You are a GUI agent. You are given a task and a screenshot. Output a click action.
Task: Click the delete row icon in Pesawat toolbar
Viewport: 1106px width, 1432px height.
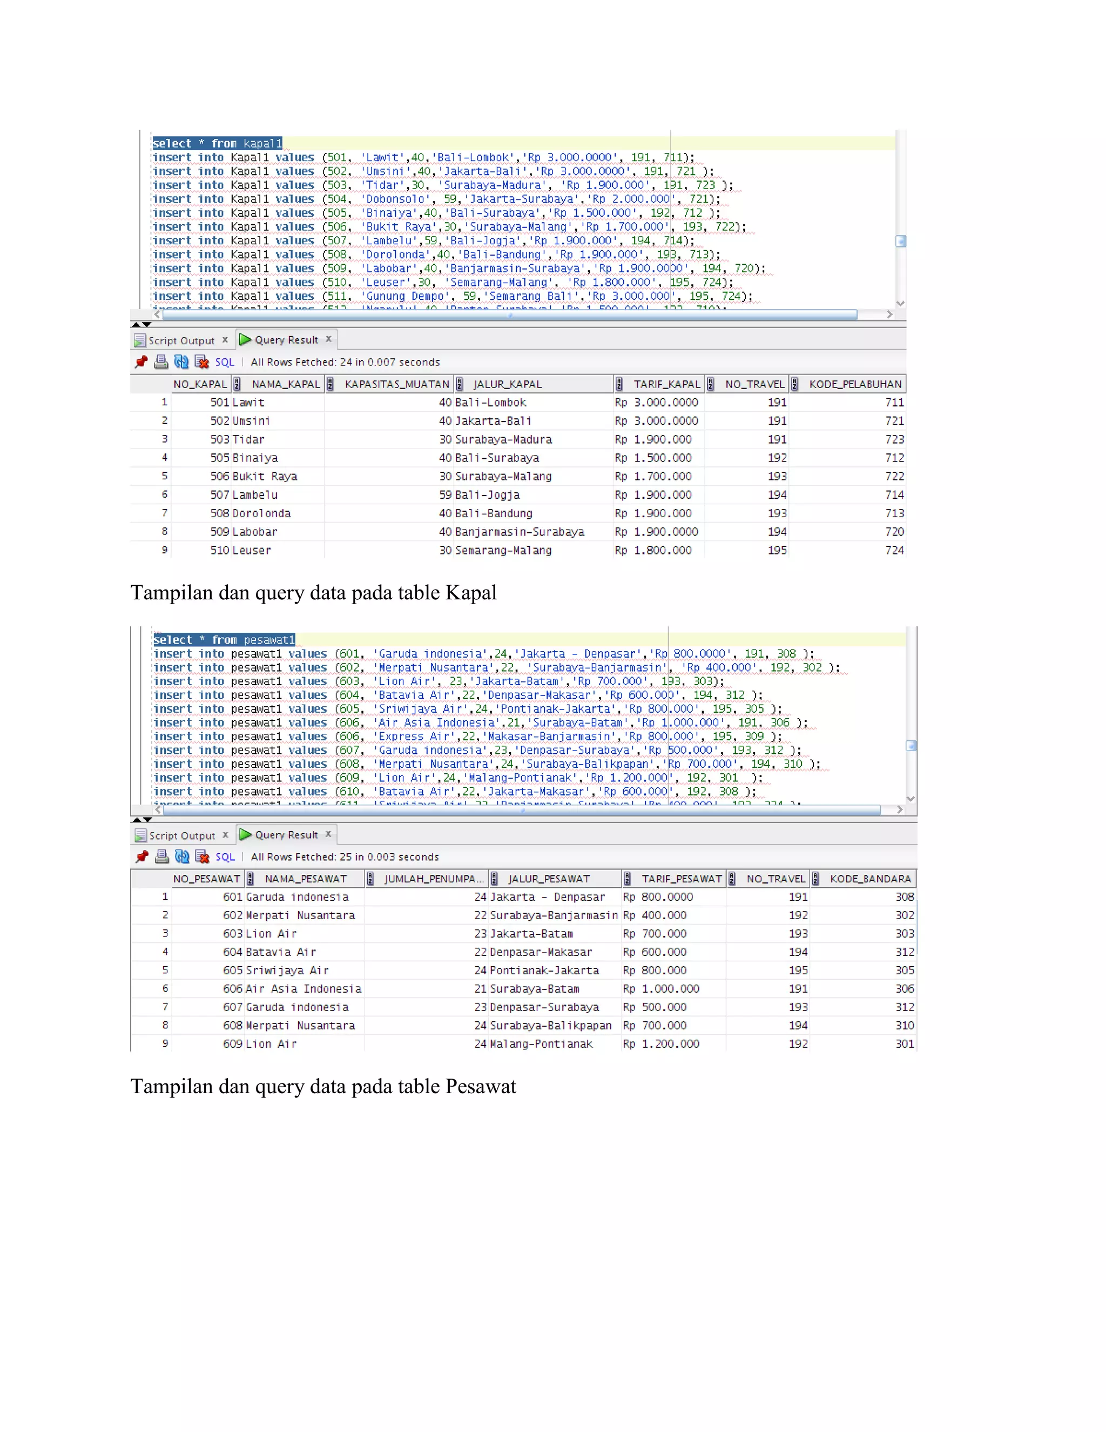[203, 857]
